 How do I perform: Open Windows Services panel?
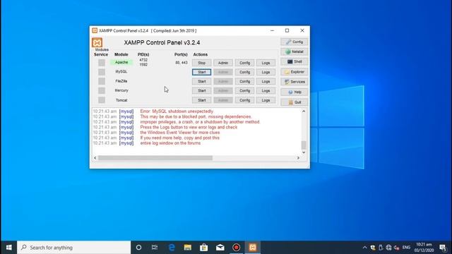click(x=295, y=82)
